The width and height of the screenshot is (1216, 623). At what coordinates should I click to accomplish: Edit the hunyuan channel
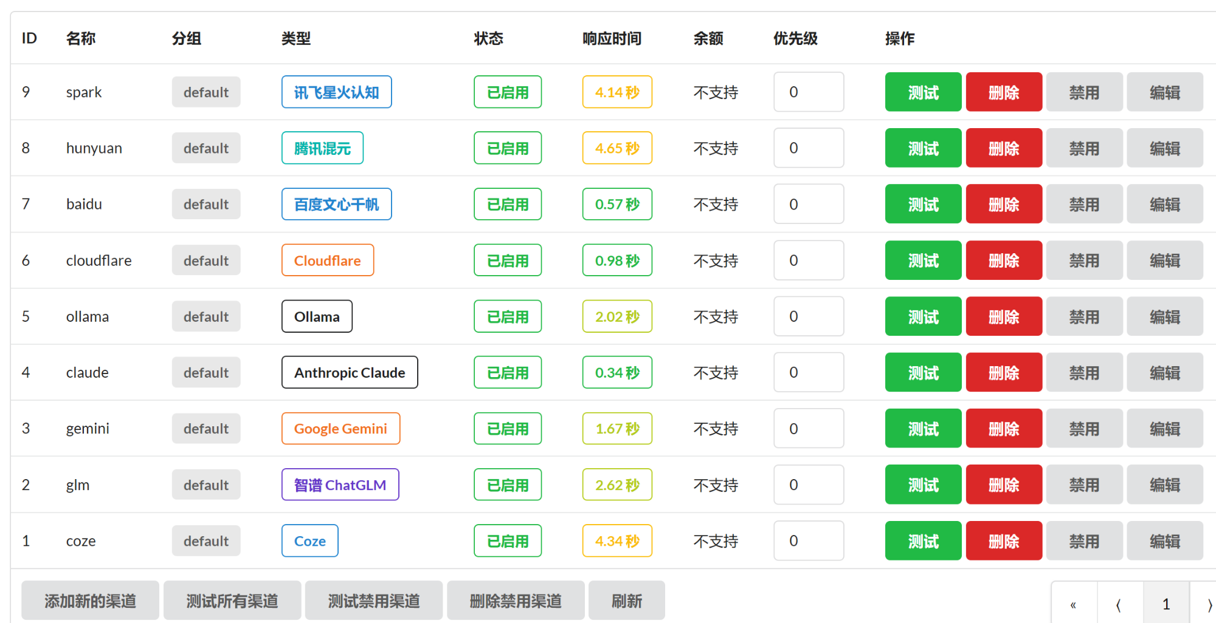point(1165,148)
